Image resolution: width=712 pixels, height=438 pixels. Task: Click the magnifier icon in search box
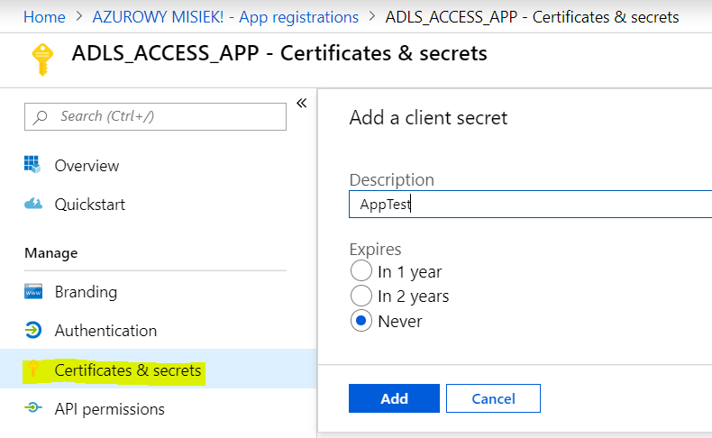(41, 116)
